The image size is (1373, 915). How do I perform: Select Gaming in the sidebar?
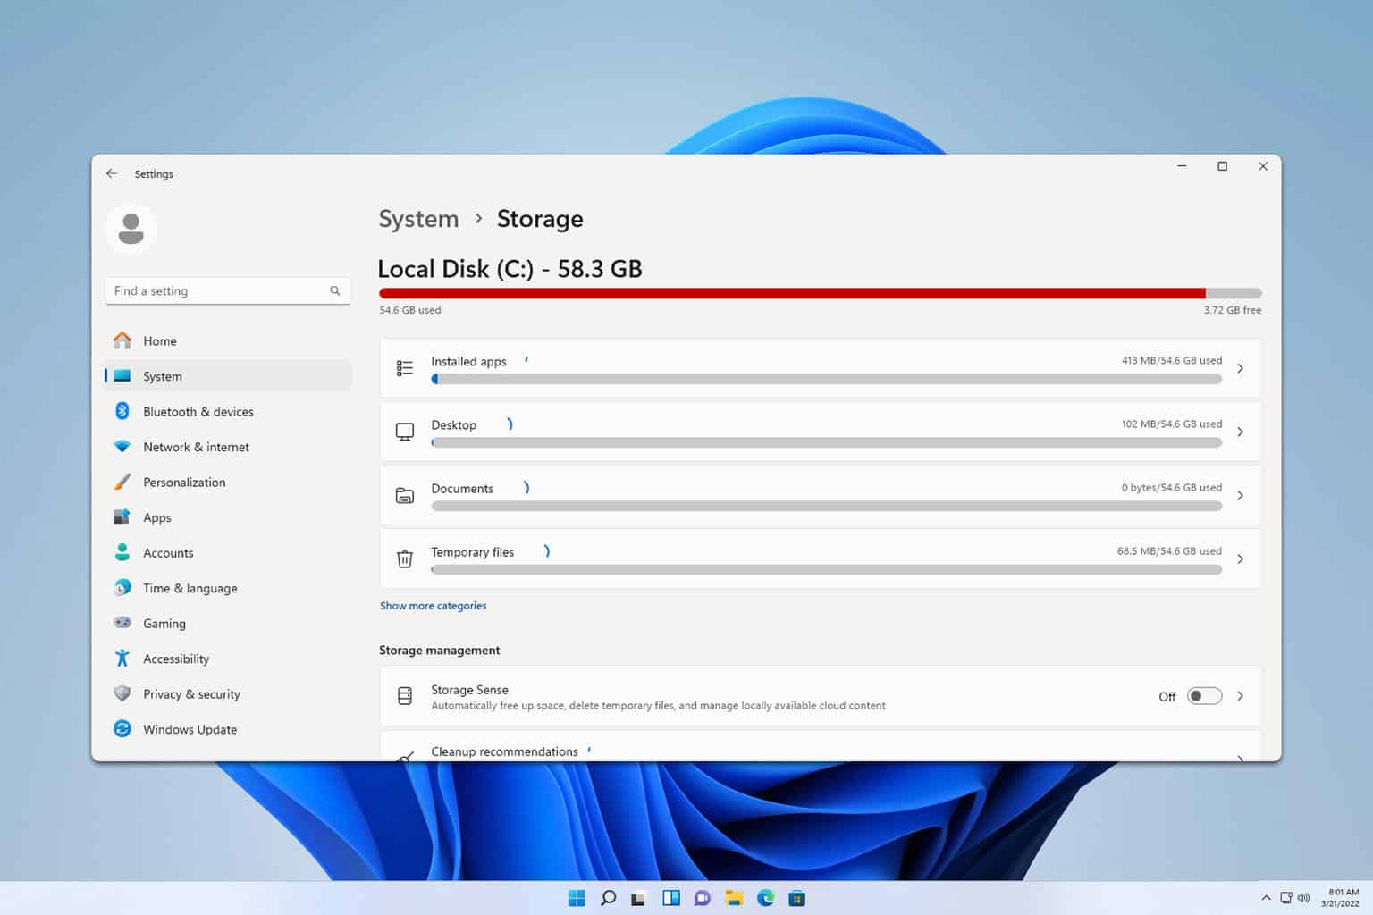point(228,623)
